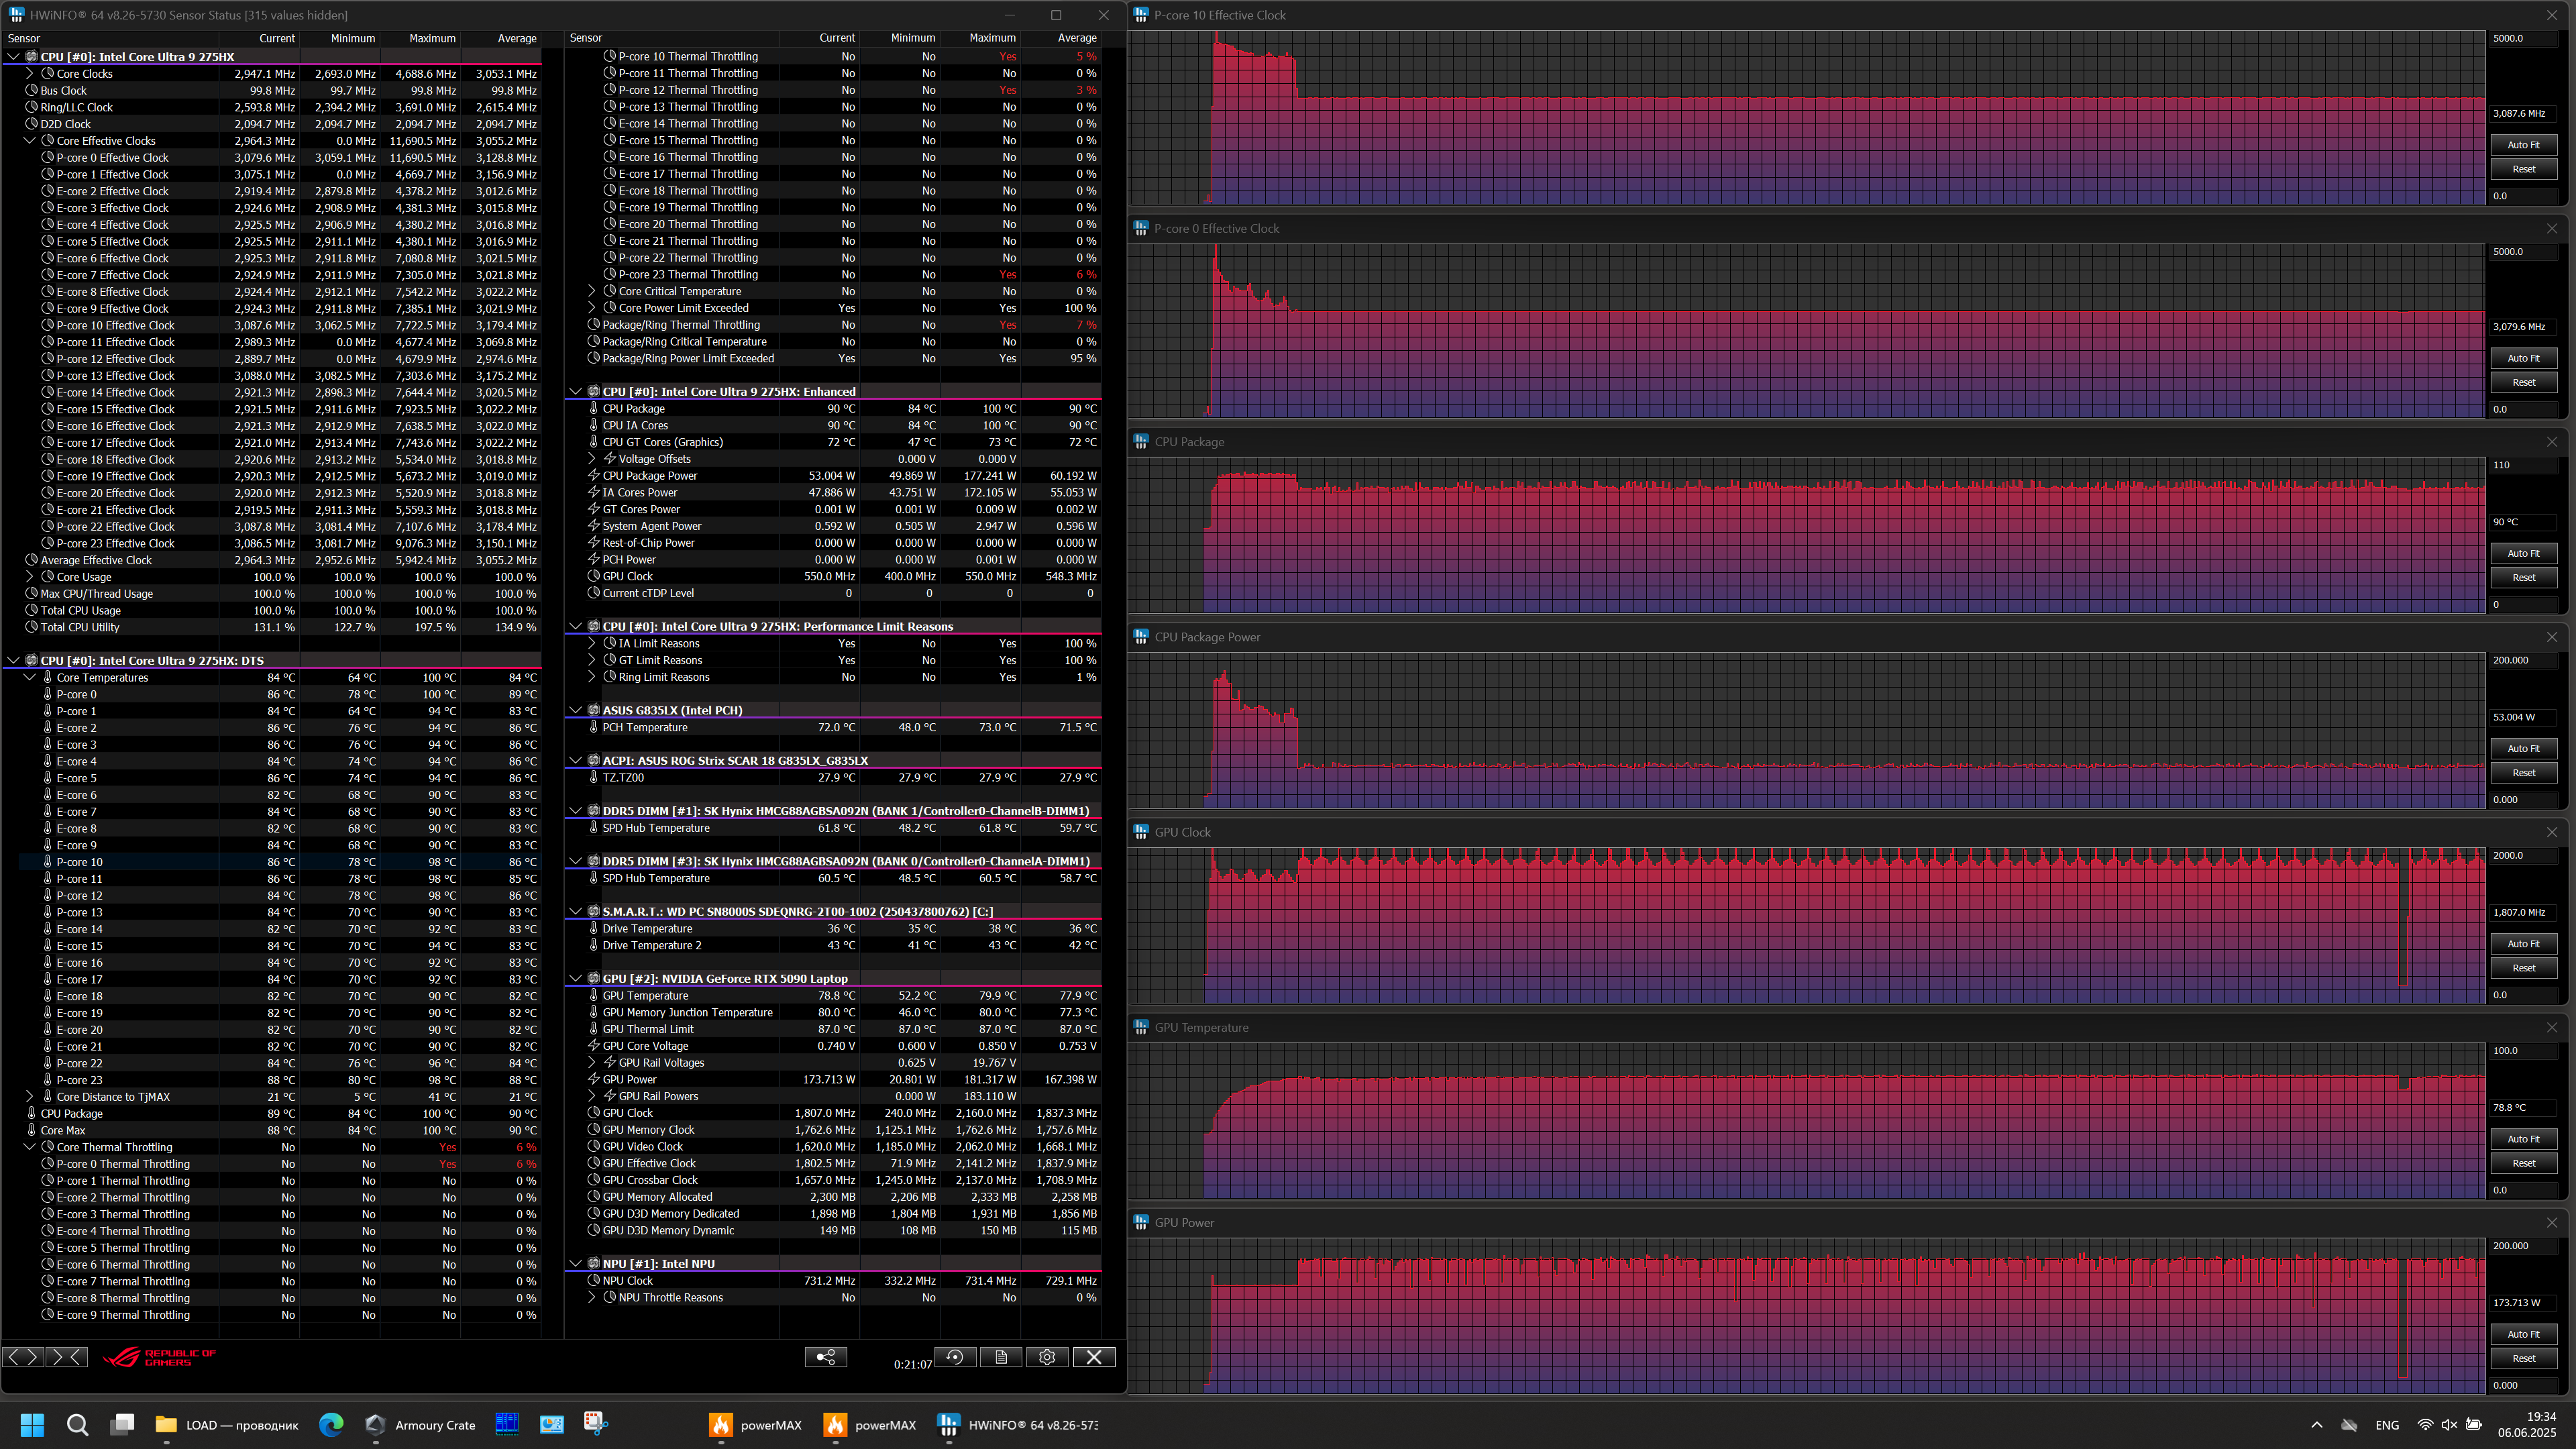Click the HWiNFO settings gear icon
Screen dimensions: 2576x1449
tap(1047, 1357)
